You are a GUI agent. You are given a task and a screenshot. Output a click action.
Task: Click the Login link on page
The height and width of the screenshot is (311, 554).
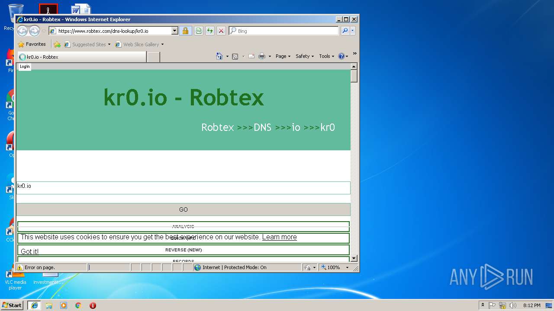click(25, 67)
